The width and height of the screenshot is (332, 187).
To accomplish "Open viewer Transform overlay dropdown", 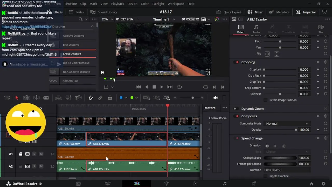I will (112, 87).
